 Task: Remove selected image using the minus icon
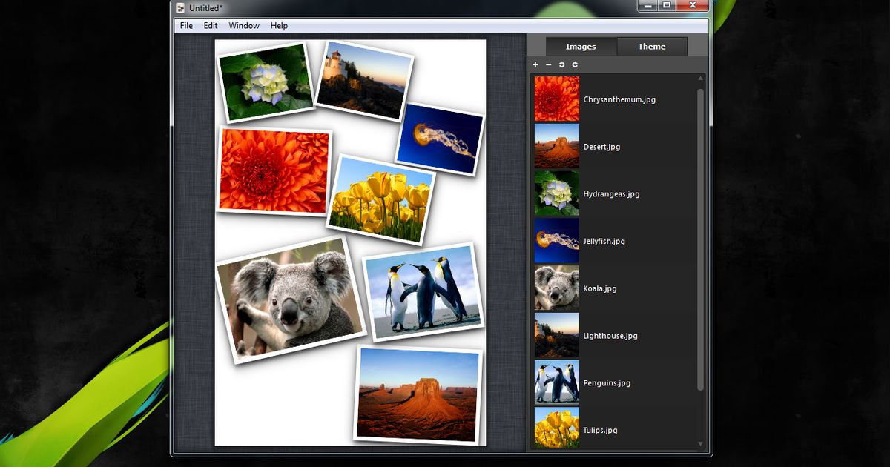click(x=549, y=64)
